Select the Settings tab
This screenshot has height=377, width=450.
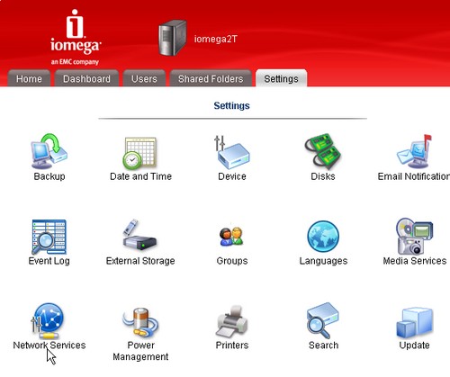[281, 78]
